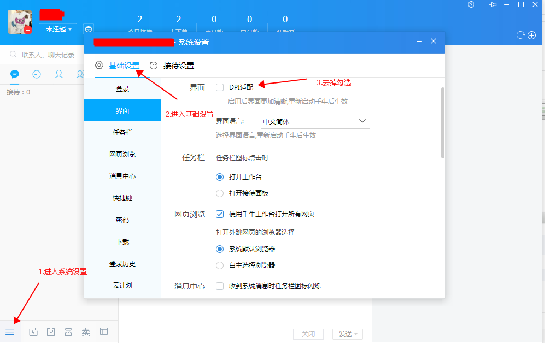Screen dimensions: 545x343
Task: Select 下载 in the settings sidebar
Action: point(122,241)
